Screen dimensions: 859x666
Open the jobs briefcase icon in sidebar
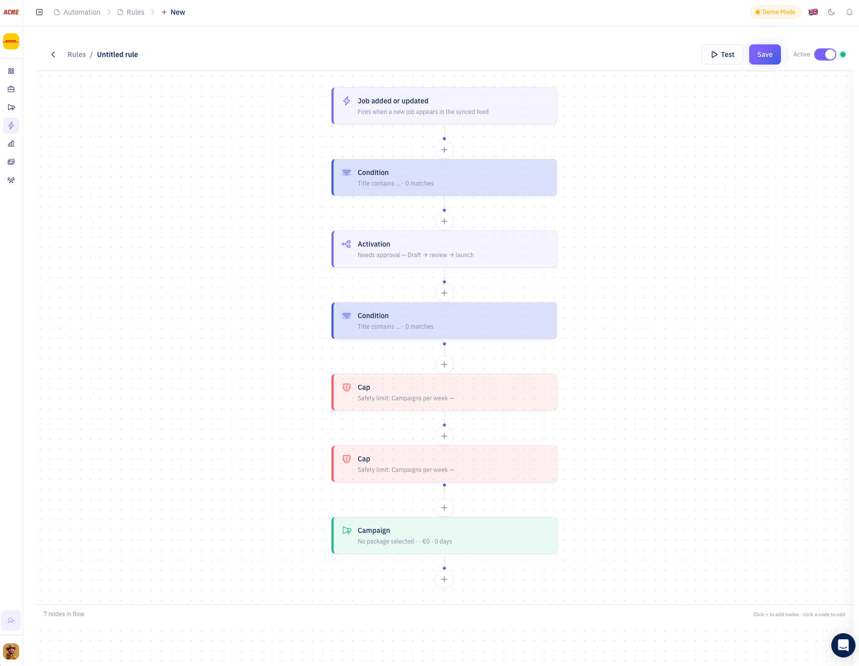pyautogui.click(x=11, y=89)
